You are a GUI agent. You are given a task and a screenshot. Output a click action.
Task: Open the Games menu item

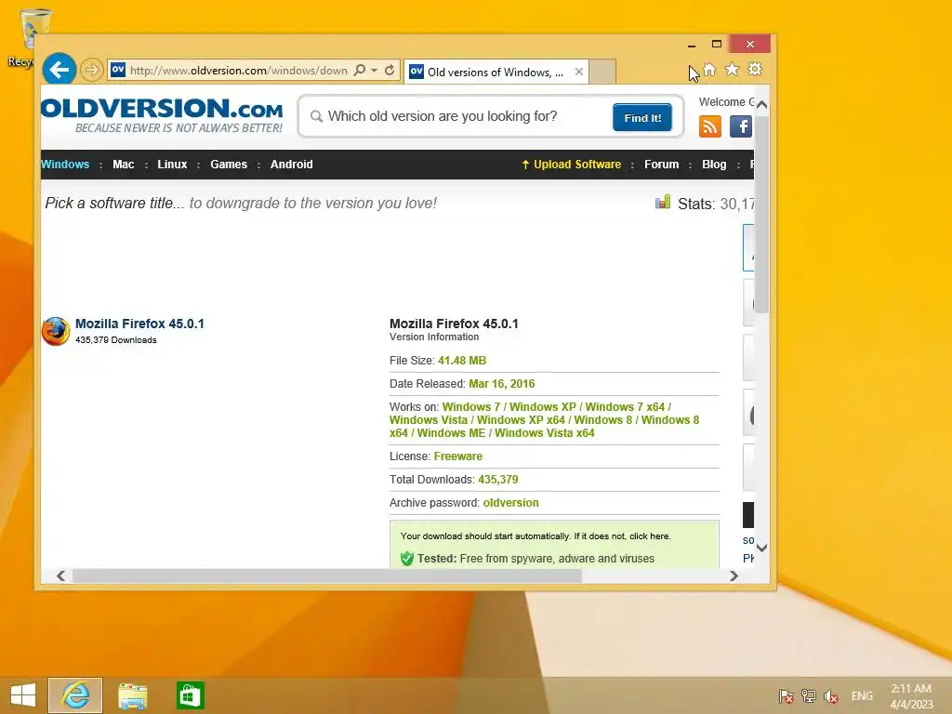pos(229,165)
